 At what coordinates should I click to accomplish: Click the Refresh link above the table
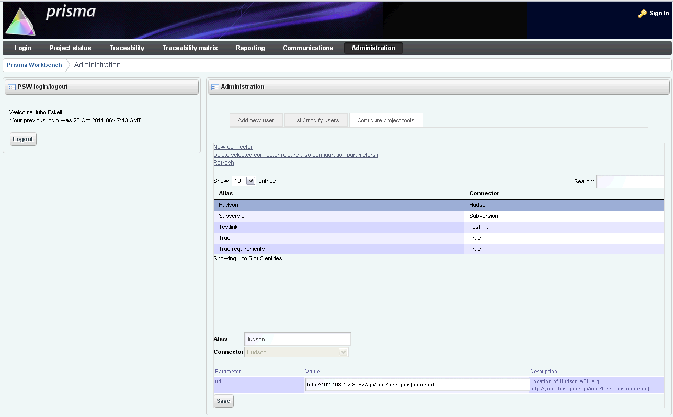click(x=223, y=163)
